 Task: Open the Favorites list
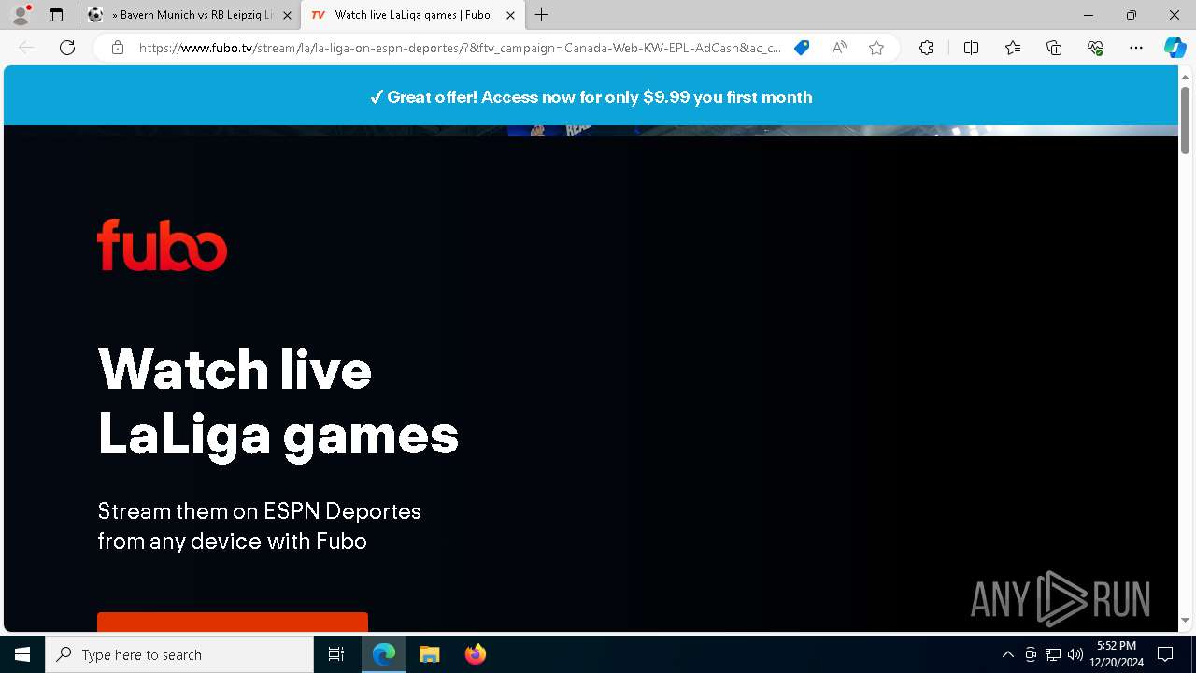pyautogui.click(x=1013, y=48)
